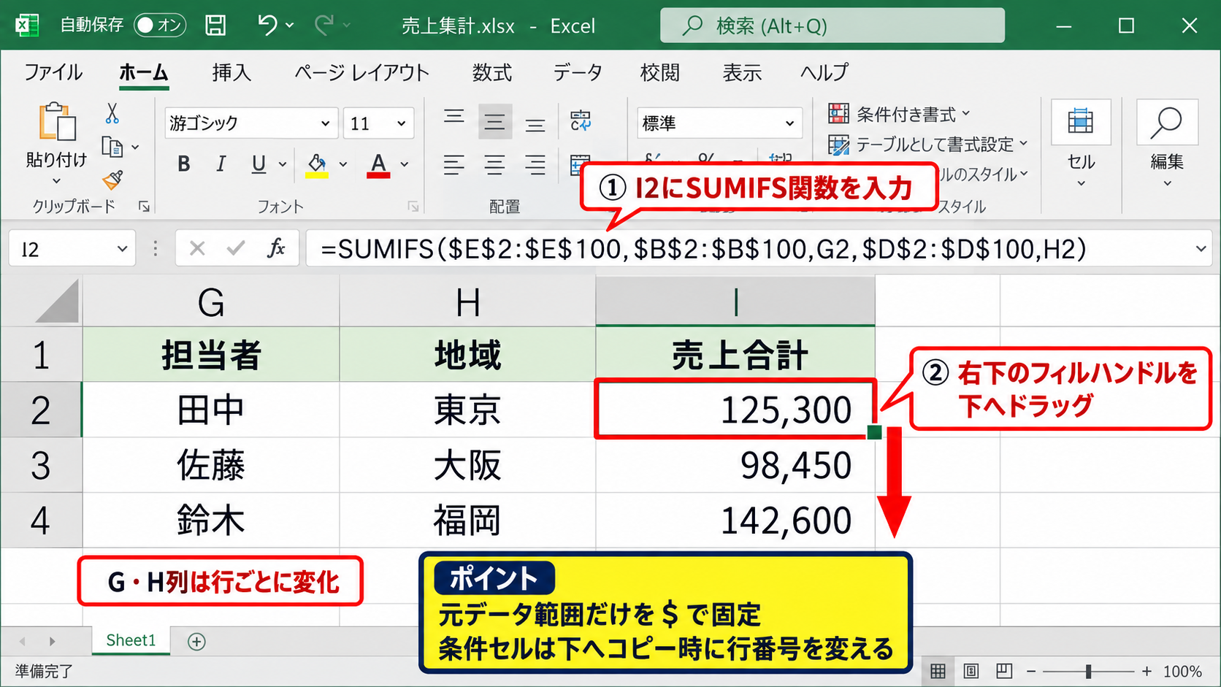This screenshot has width=1221, height=687.
Task: Open the データ ribbon tab
Action: [577, 72]
